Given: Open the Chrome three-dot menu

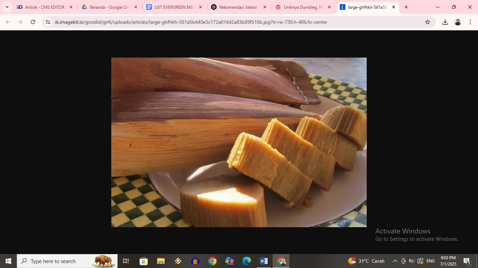Looking at the screenshot, I should tap(470, 22).
